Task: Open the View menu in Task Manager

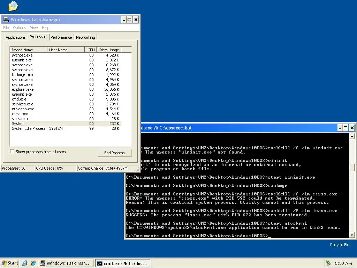Action: click(x=34, y=28)
